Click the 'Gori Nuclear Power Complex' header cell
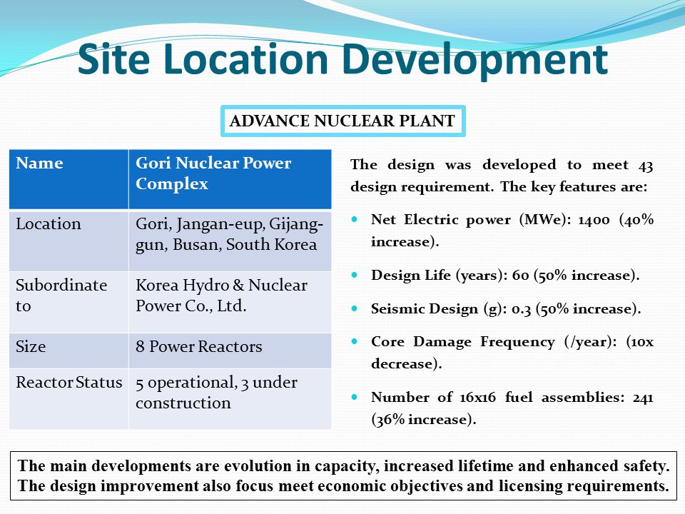The width and height of the screenshot is (685, 514). (230, 179)
